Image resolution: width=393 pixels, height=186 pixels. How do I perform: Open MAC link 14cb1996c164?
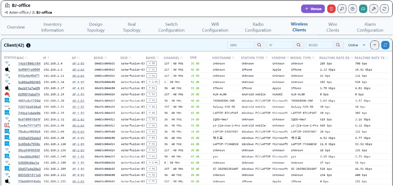pos(29,64)
